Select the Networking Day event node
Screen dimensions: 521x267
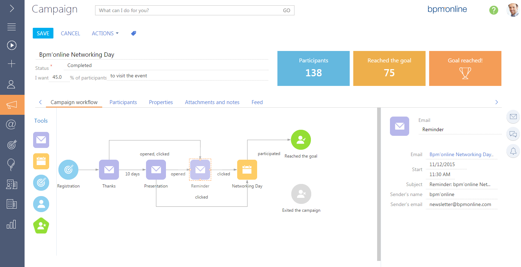tap(247, 170)
